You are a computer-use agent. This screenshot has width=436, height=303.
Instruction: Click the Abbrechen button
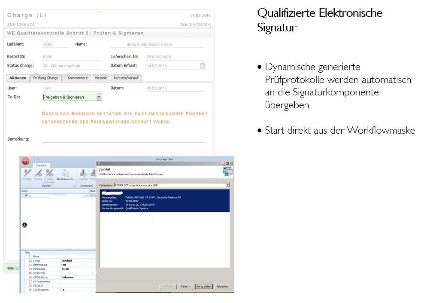[222, 286]
